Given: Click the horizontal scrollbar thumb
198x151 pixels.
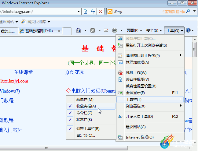Looking at the screenshot, I should (x=64, y=148).
